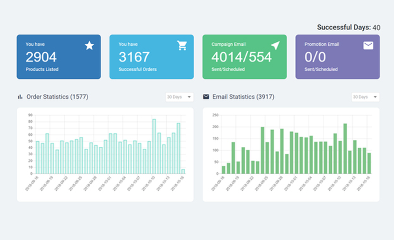This screenshot has width=394, height=240.
Task: Click the 2018-10-01 label under Order Statistics chart
Action: click(104, 183)
